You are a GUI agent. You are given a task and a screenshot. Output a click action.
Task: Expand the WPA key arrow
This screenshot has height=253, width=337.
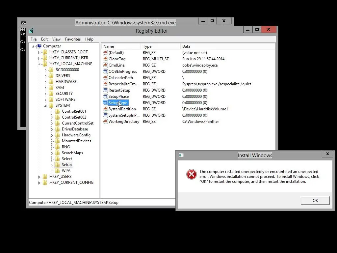pos(52,171)
